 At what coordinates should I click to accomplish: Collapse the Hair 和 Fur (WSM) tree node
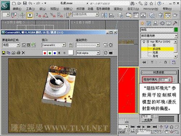point(148,42)
